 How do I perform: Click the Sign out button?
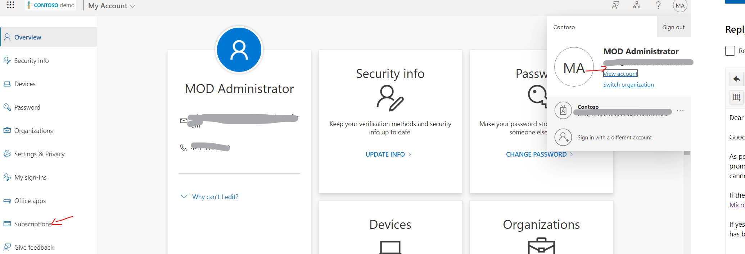pos(674,27)
